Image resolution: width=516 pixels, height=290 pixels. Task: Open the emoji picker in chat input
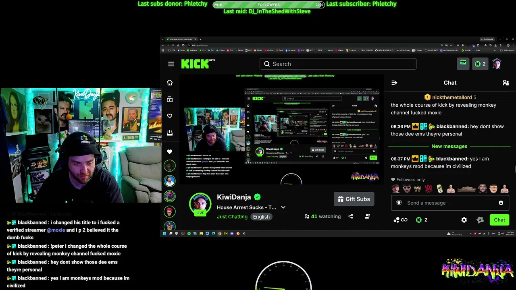tap(501, 203)
